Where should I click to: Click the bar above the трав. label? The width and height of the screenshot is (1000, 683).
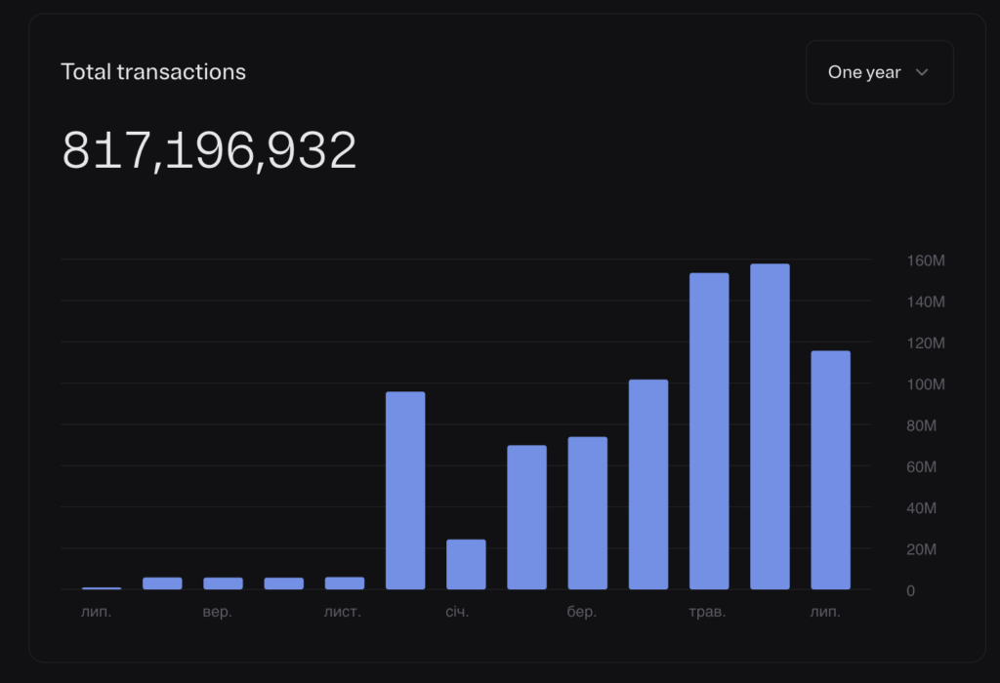point(709,431)
